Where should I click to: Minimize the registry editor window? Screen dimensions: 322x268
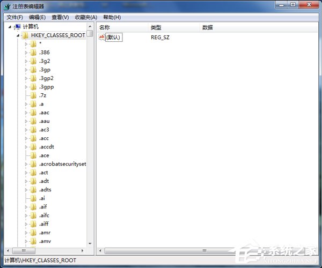pos(281,5)
